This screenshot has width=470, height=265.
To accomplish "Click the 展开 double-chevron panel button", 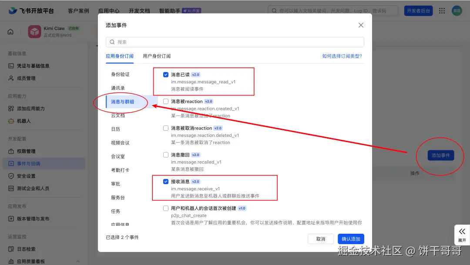I will 462,235.
